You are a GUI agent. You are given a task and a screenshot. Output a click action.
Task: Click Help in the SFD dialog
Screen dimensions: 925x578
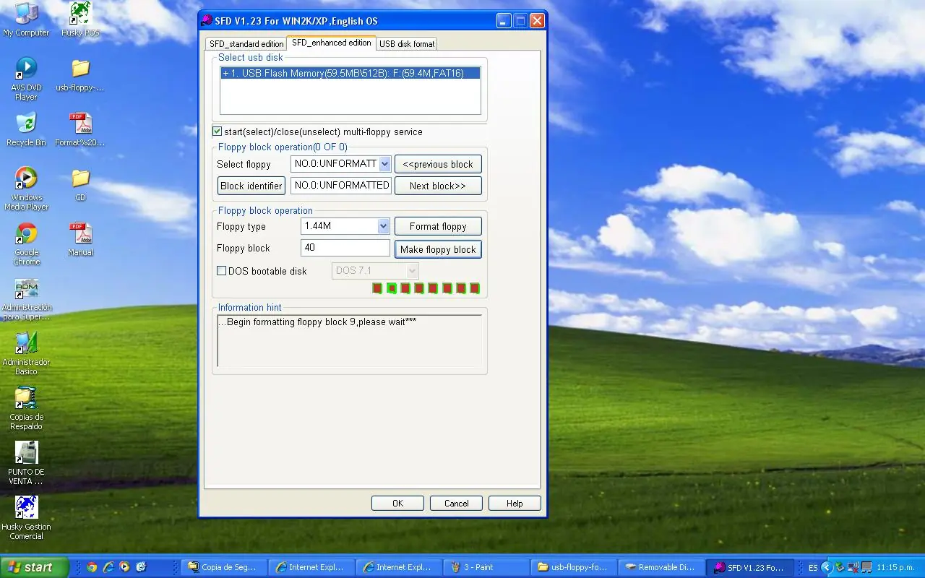click(515, 503)
